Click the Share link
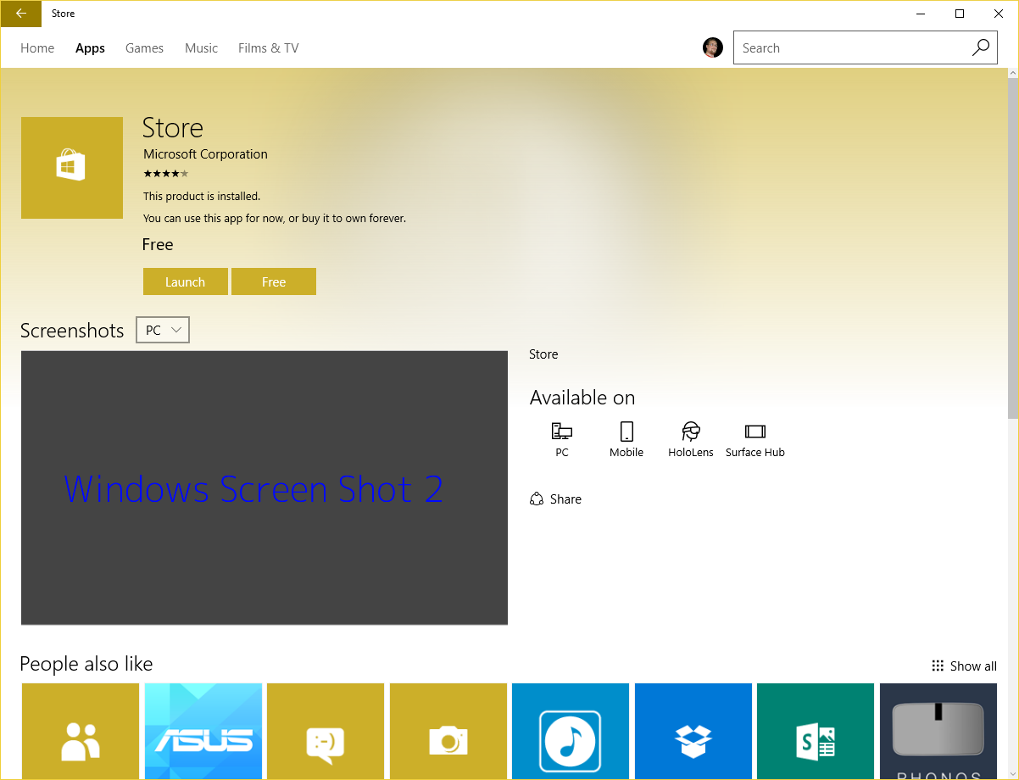1019x780 pixels. (x=555, y=499)
